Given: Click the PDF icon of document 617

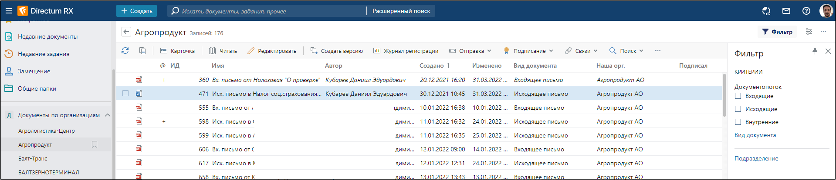Looking at the screenshot, I should pyautogui.click(x=139, y=163).
